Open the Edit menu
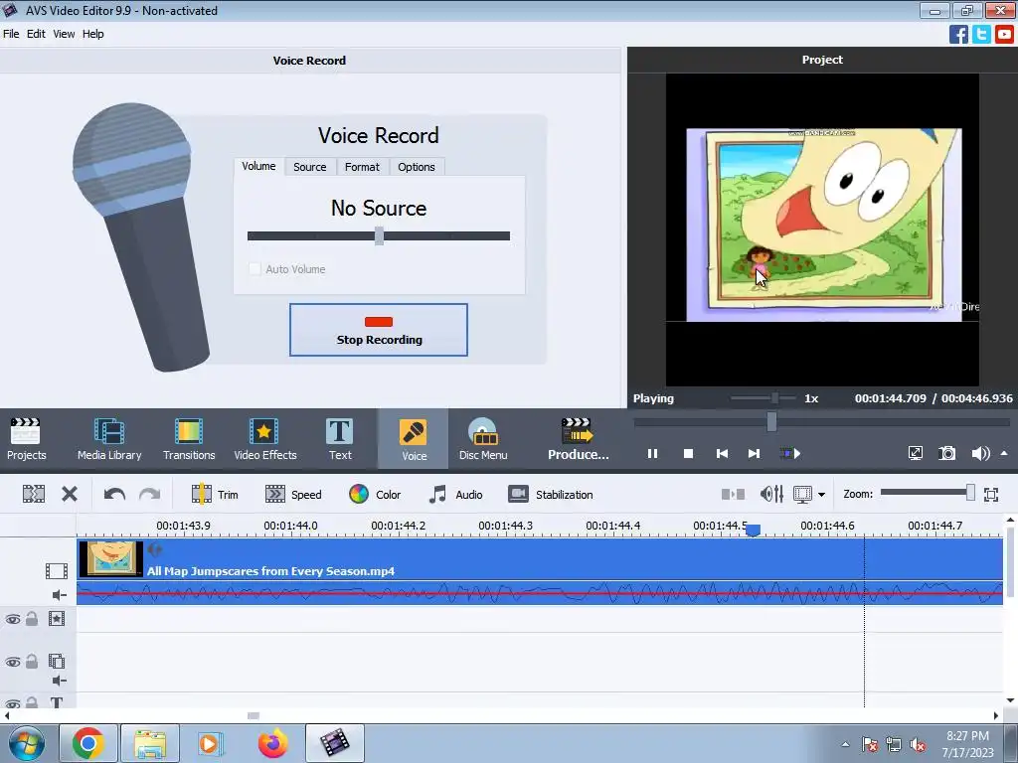This screenshot has height=763, width=1018. tap(36, 34)
